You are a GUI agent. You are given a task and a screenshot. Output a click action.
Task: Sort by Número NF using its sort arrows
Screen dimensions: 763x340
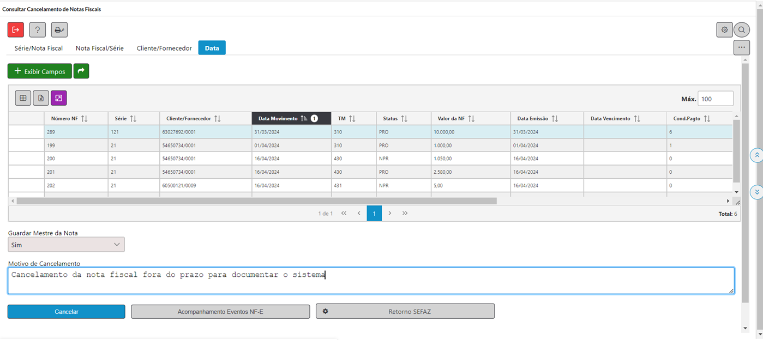click(84, 118)
